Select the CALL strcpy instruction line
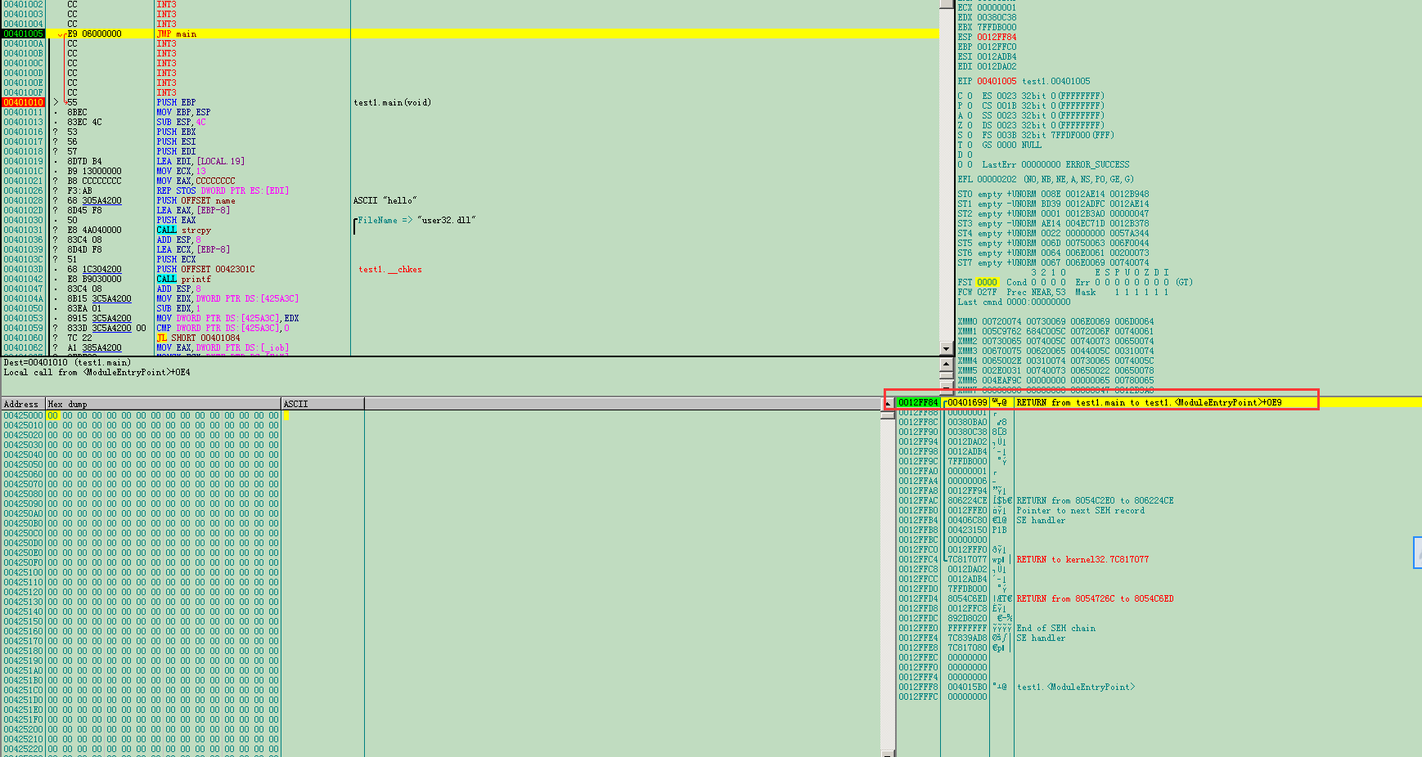The image size is (1422, 757). click(x=184, y=231)
